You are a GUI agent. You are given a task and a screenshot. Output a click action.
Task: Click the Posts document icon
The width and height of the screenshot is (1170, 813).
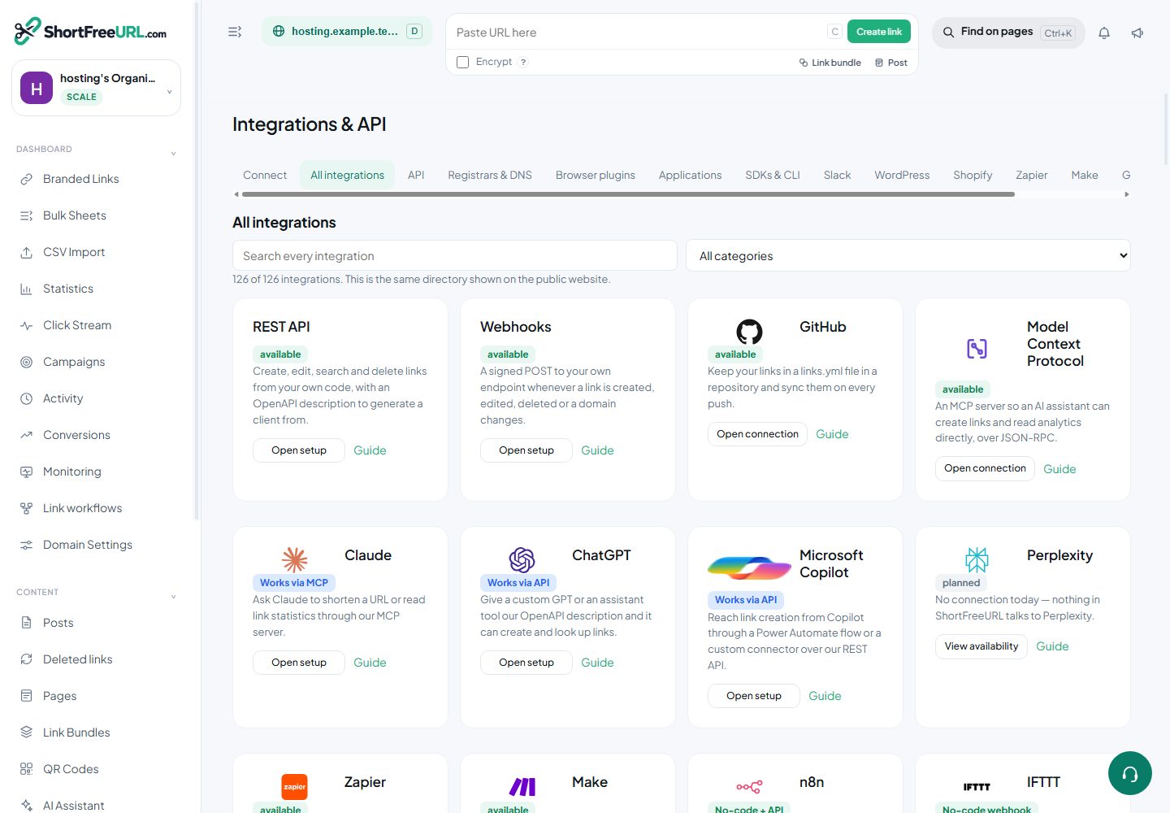26,623
